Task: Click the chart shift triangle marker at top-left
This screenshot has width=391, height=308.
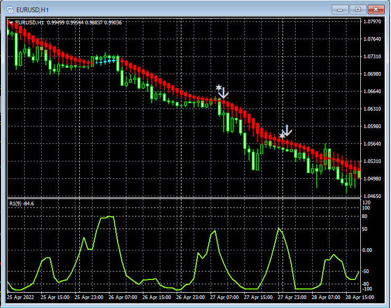Action: tap(11, 23)
